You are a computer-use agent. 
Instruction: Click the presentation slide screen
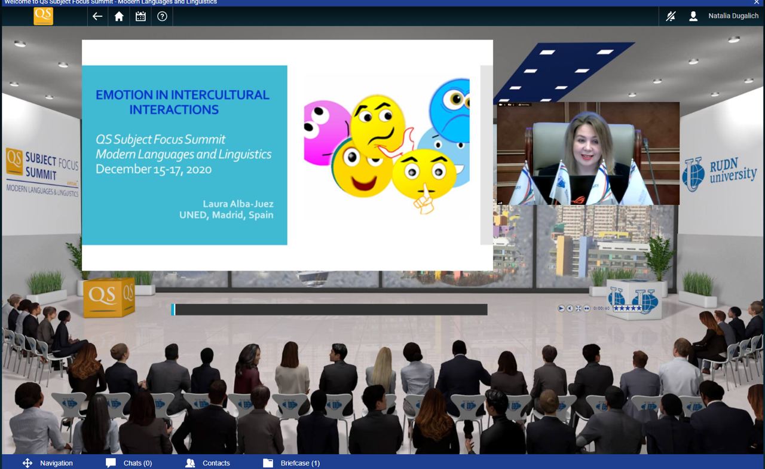coord(287,155)
